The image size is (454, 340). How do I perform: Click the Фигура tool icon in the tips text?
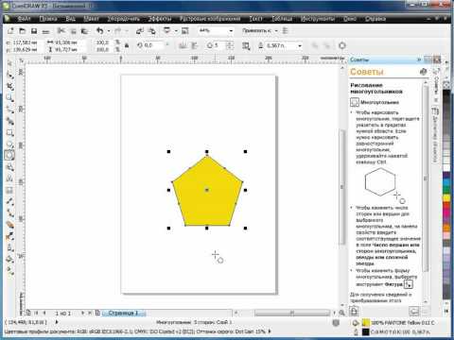409,284
